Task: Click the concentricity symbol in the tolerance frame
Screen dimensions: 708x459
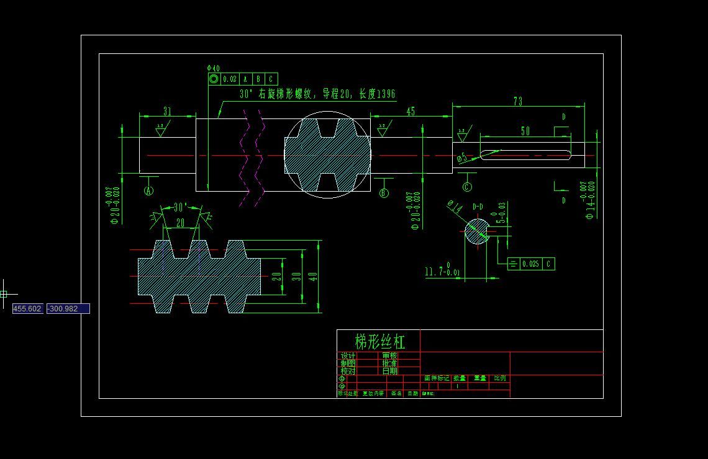Action: [214, 79]
